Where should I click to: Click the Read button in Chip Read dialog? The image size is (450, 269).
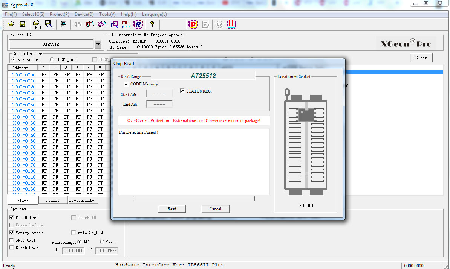172,209
